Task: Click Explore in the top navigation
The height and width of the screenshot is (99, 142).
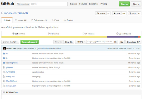Action: tap(74, 4)
